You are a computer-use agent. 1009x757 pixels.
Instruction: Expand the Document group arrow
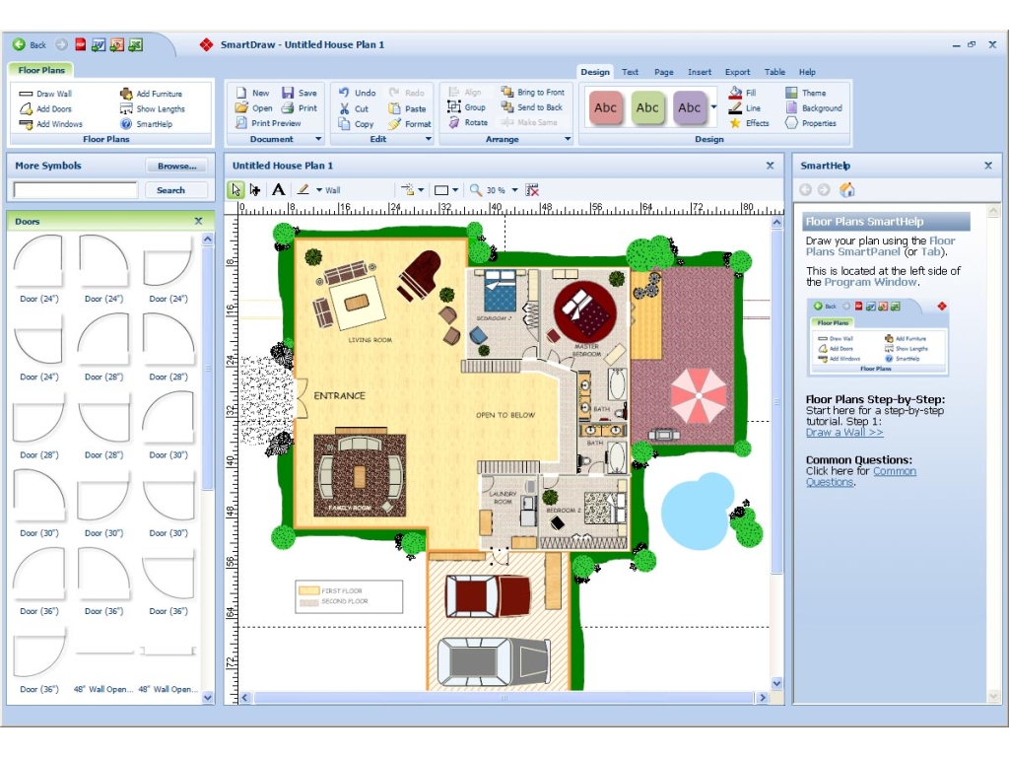(x=318, y=139)
